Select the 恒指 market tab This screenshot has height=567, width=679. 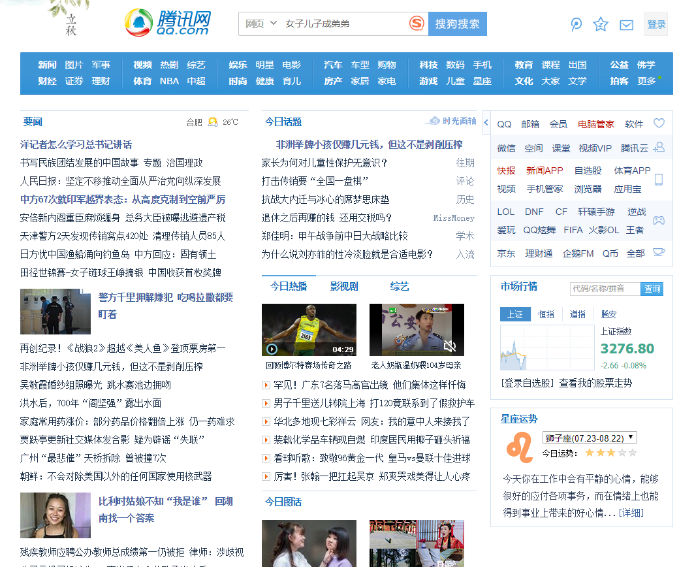(x=546, y=314)
